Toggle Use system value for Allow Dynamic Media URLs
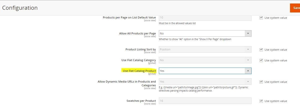Screen dimensions: 300x109 tap(261, 82)
